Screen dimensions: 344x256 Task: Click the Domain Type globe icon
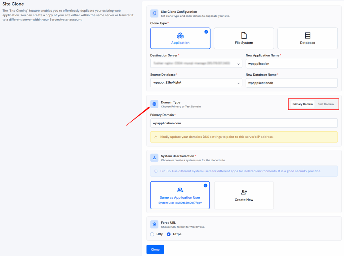pos(154,104)
